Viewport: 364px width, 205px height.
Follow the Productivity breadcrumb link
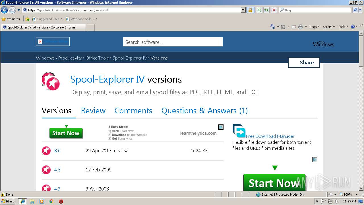tap(70, 58)
